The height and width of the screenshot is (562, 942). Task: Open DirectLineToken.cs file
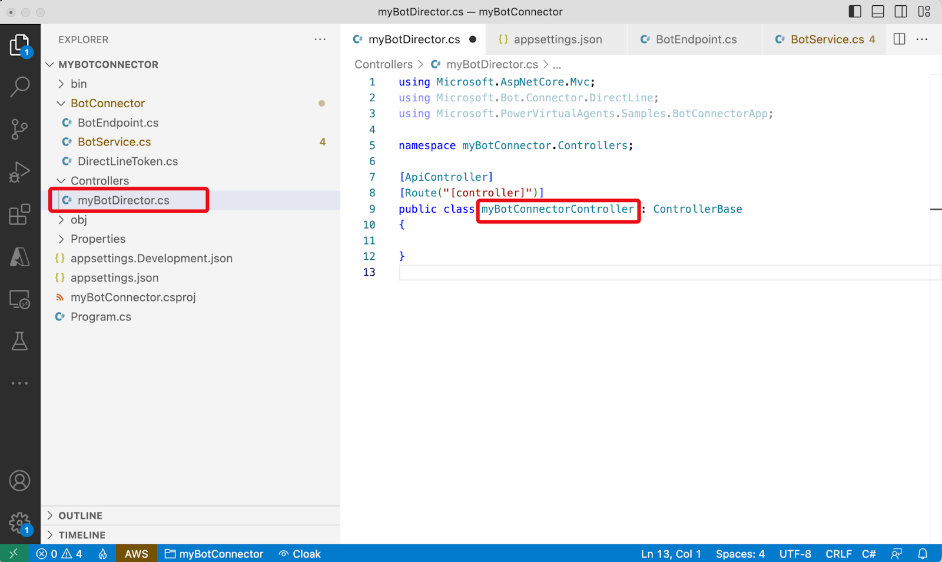(x=191, y=161)
